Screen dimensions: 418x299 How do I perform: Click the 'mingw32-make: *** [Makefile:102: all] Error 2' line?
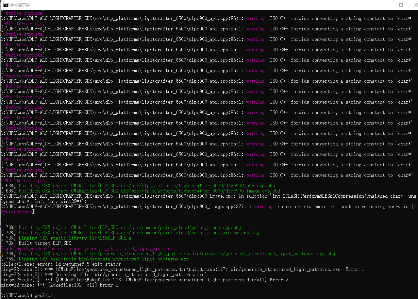59,285
